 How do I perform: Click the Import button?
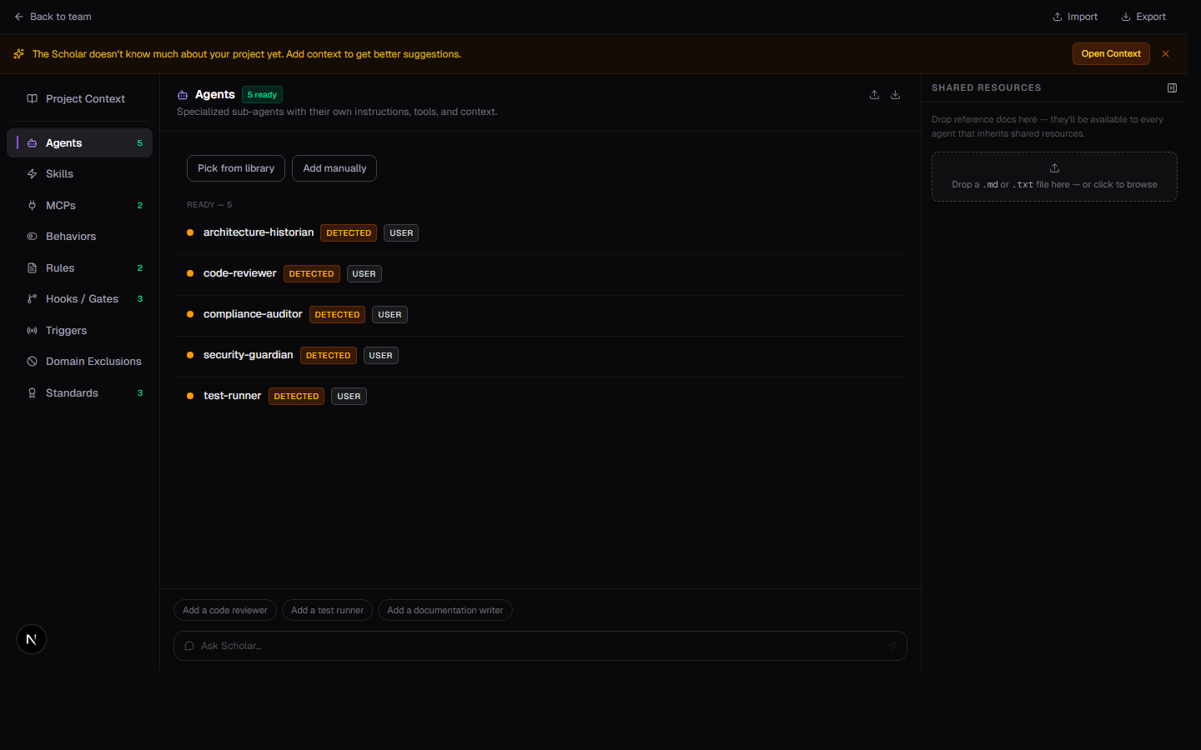[1075, 17]
